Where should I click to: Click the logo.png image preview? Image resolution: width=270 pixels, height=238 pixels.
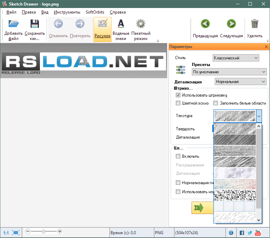coord(84,60)
